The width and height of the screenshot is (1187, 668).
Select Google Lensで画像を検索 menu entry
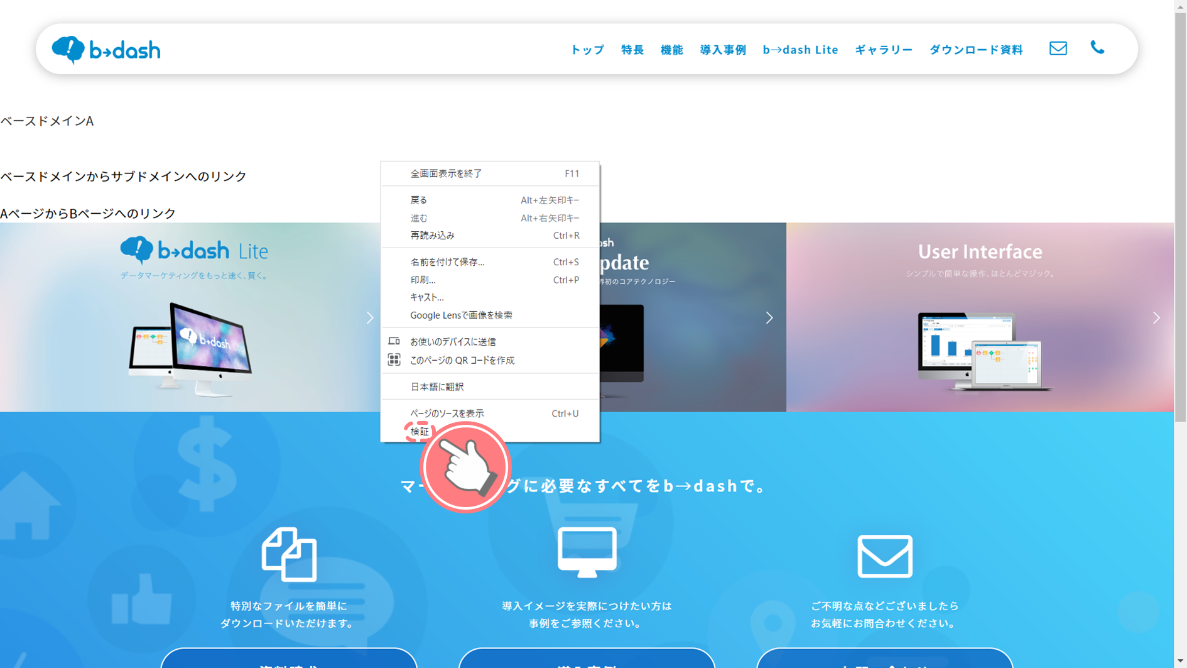click(x=490, y=315)
